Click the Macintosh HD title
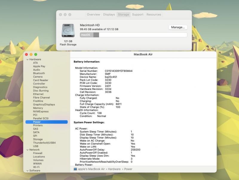This screenshot has height=180, width=239. point(90,25)
